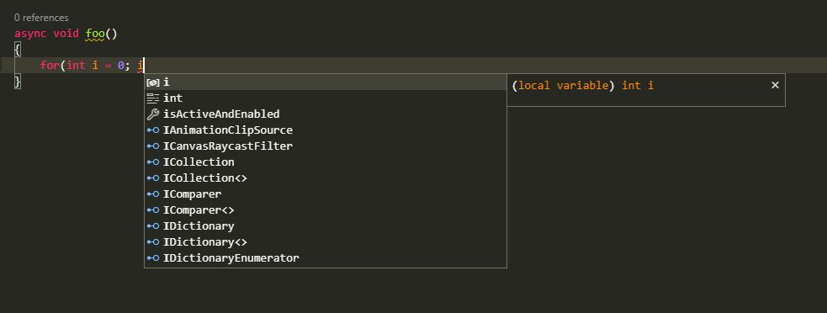
Task: Click the interface icon beside IDictionary<>
Action: (x=153, y=242)
